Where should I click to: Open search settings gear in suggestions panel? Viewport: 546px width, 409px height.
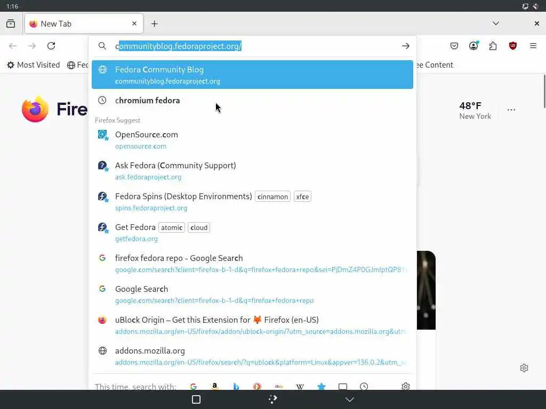tap(405, 386)
